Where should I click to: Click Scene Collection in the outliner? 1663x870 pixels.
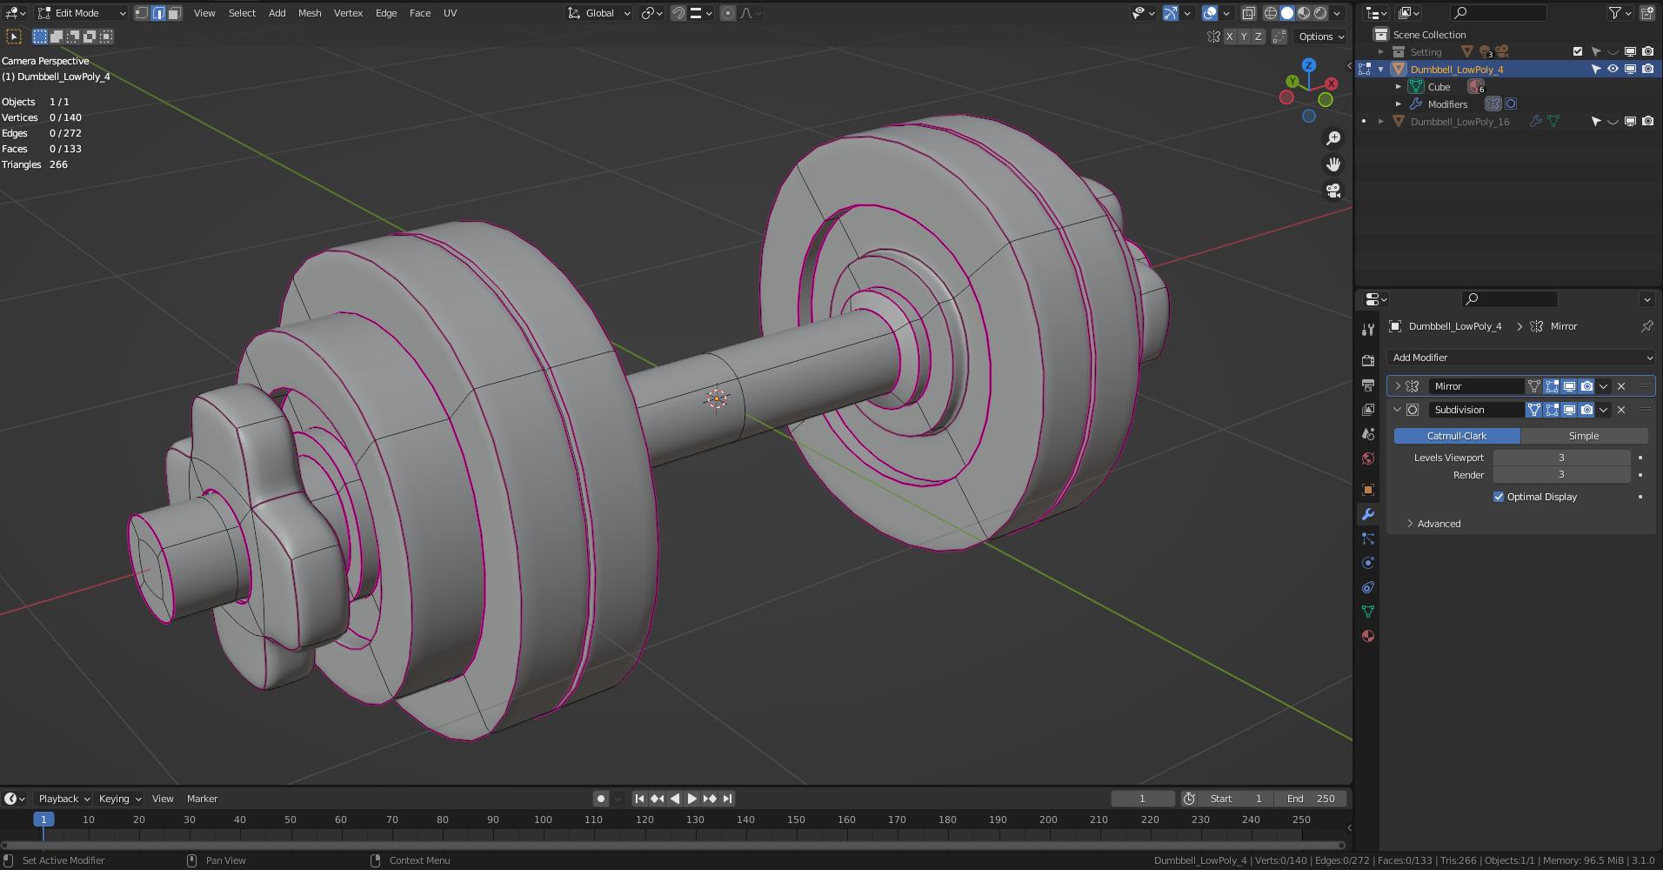click(x=1429, y=34)
